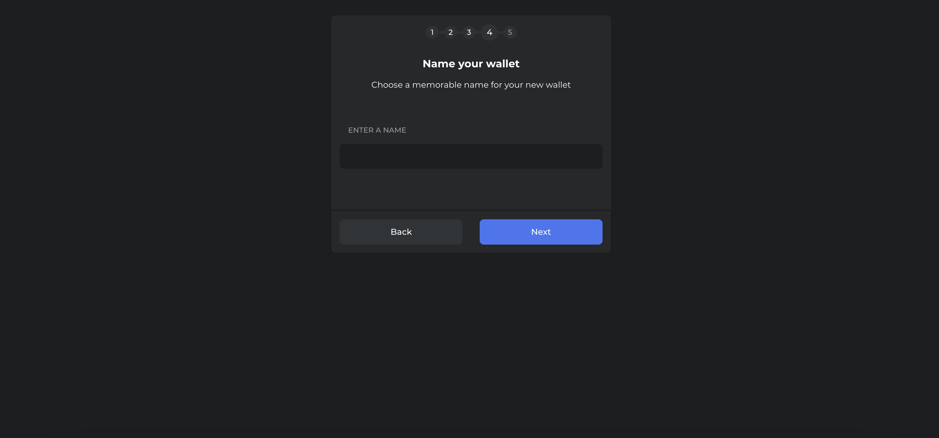Jump to step 2 of wallet setup
This screenshot has height=438, width=939.
click(450, 33)
